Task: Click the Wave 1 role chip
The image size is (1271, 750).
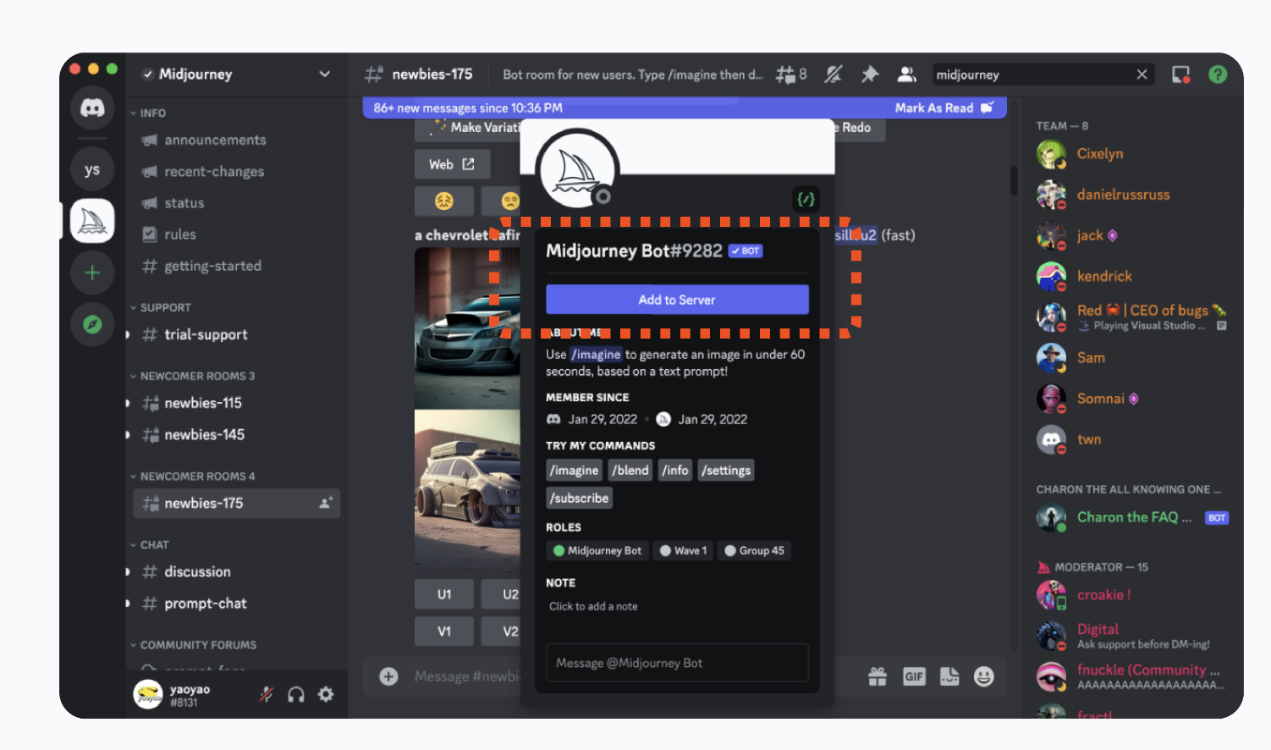Action: (683, 551)
